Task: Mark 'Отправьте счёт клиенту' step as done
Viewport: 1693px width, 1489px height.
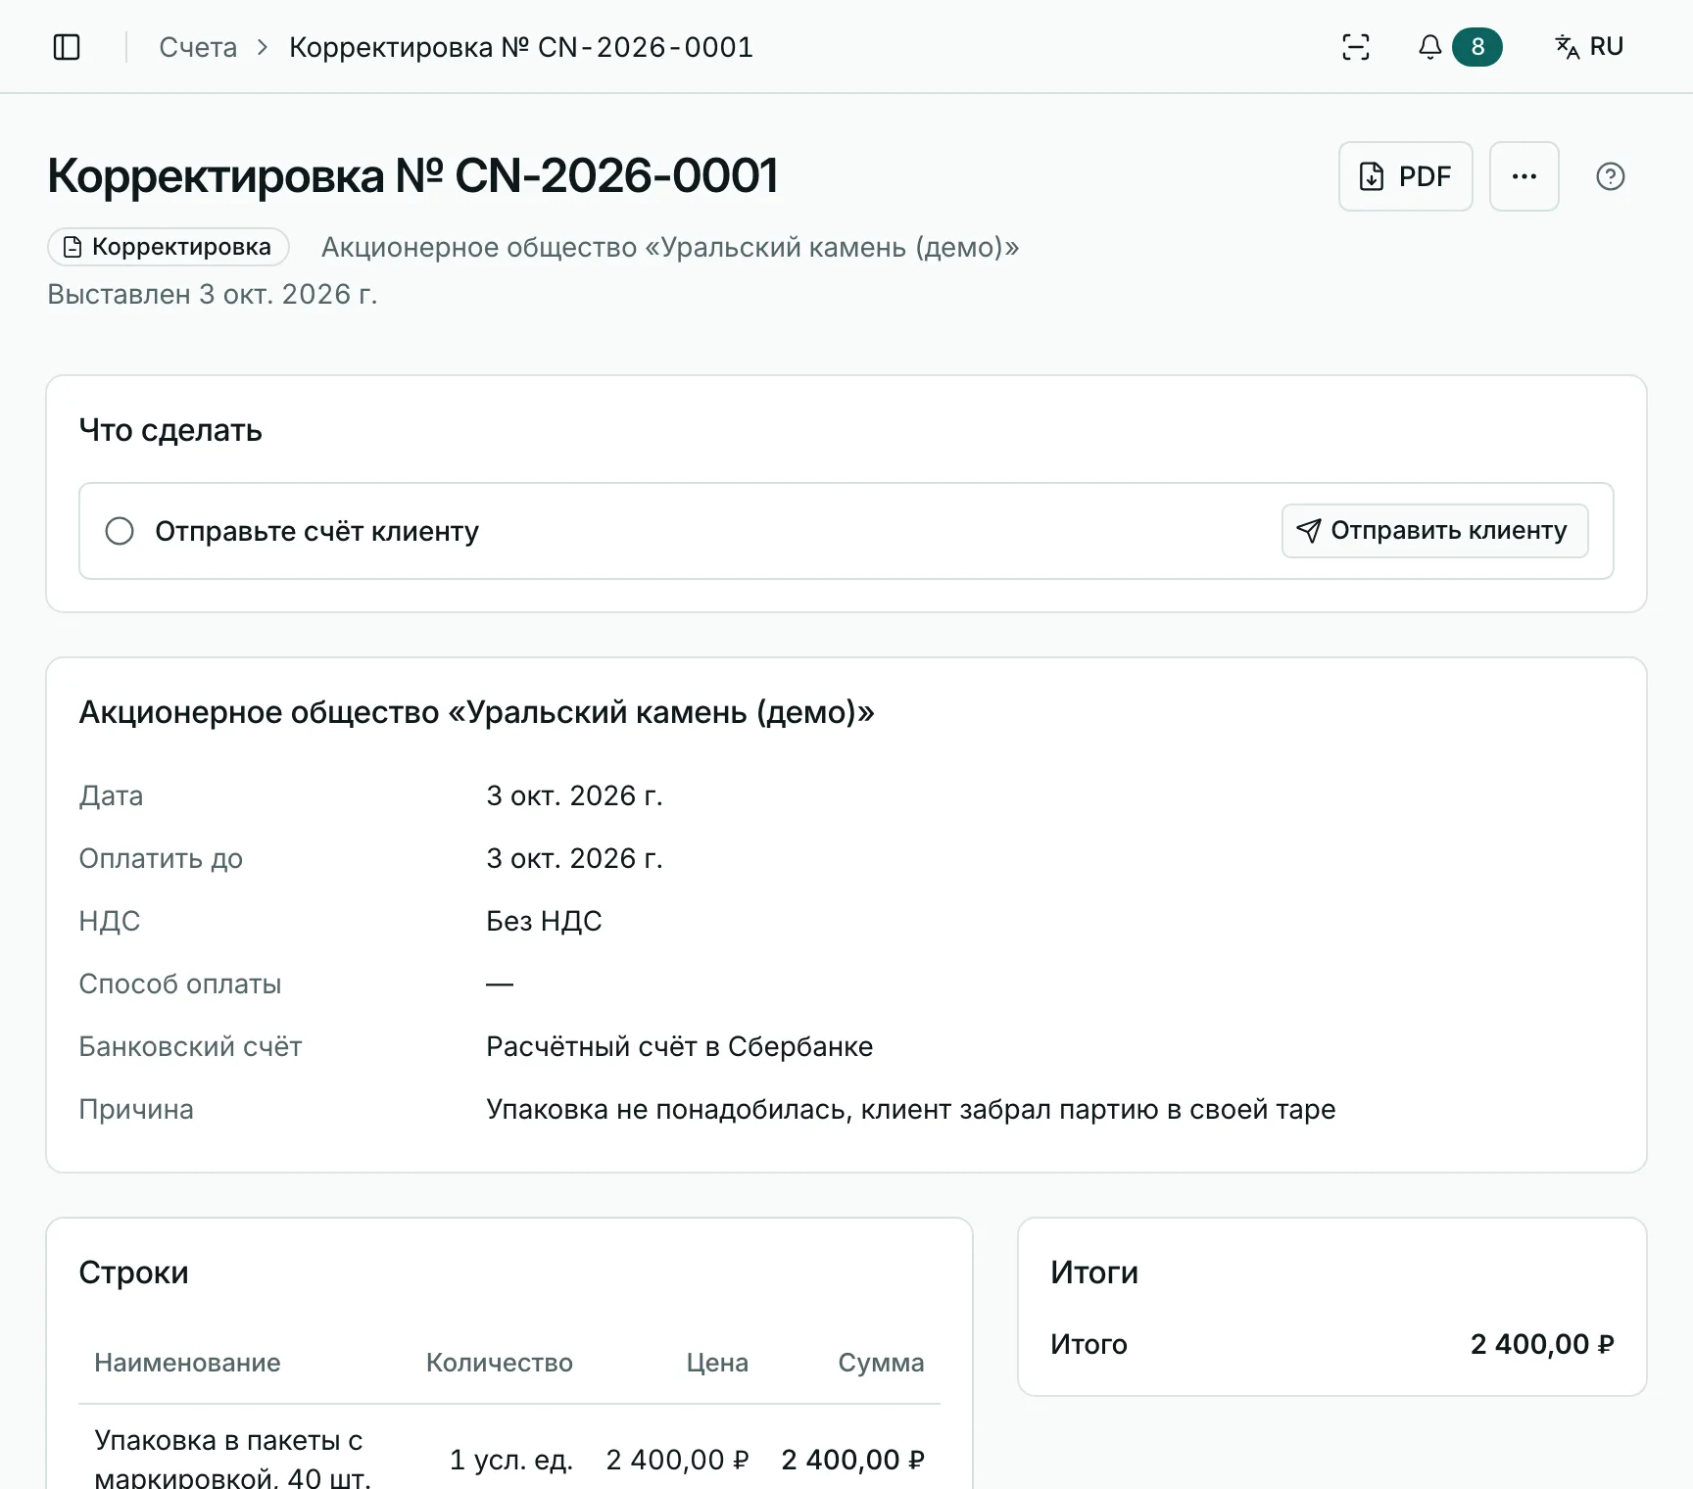Action: point(120,531)
